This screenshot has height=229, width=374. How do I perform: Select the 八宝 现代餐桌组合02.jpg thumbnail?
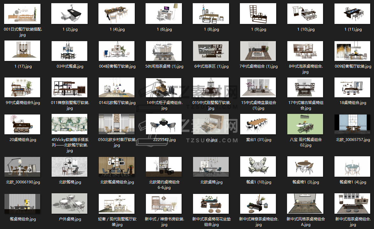tap(305, 124)
